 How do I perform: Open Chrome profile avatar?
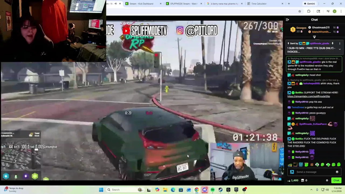click(x=334, y=11)
